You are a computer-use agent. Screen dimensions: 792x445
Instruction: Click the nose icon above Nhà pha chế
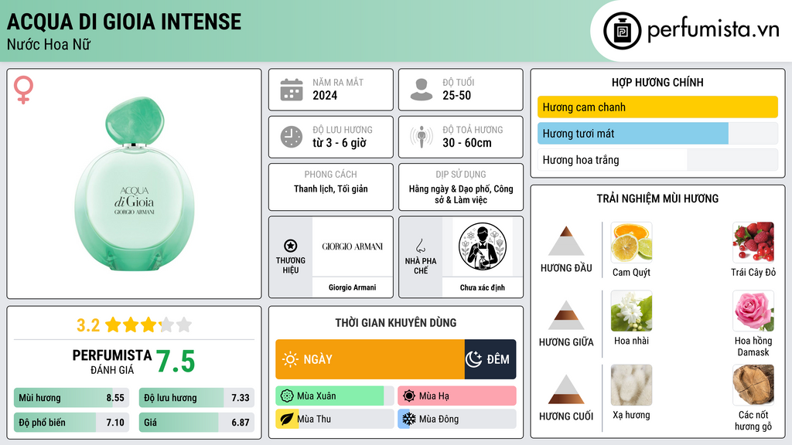pos(420,246)
